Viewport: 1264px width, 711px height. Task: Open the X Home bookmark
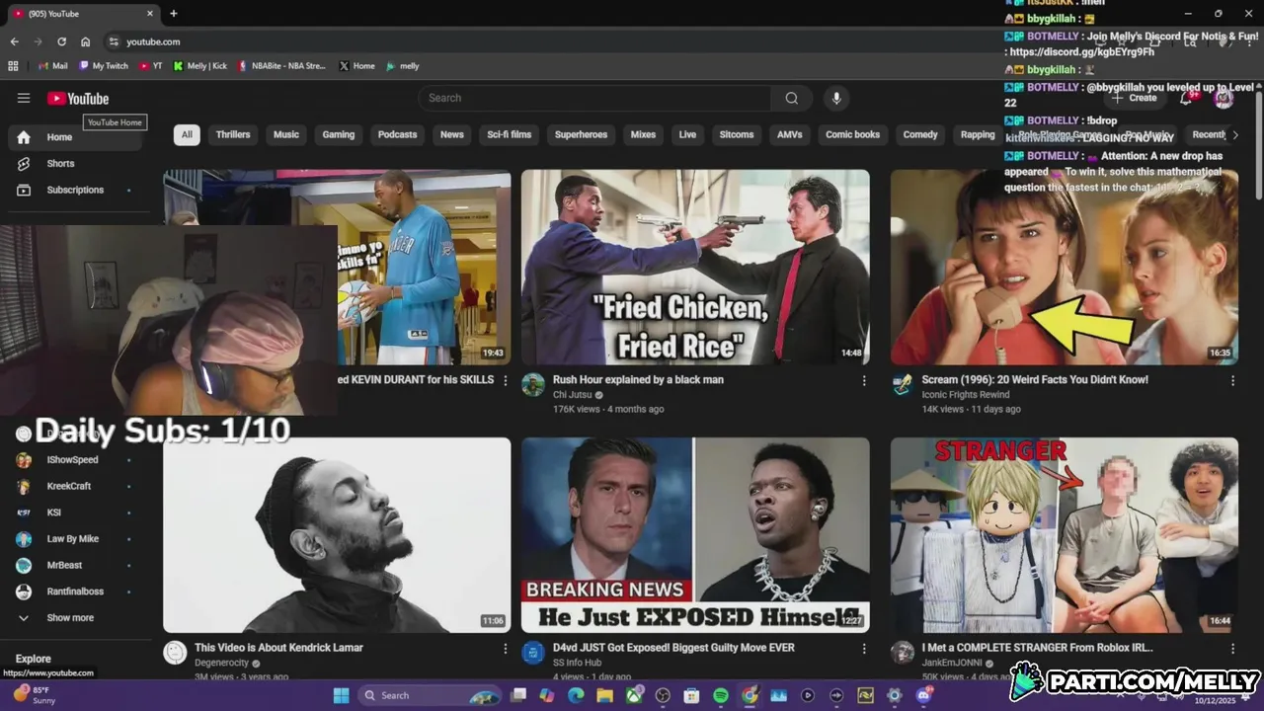[x=357, y=66]
